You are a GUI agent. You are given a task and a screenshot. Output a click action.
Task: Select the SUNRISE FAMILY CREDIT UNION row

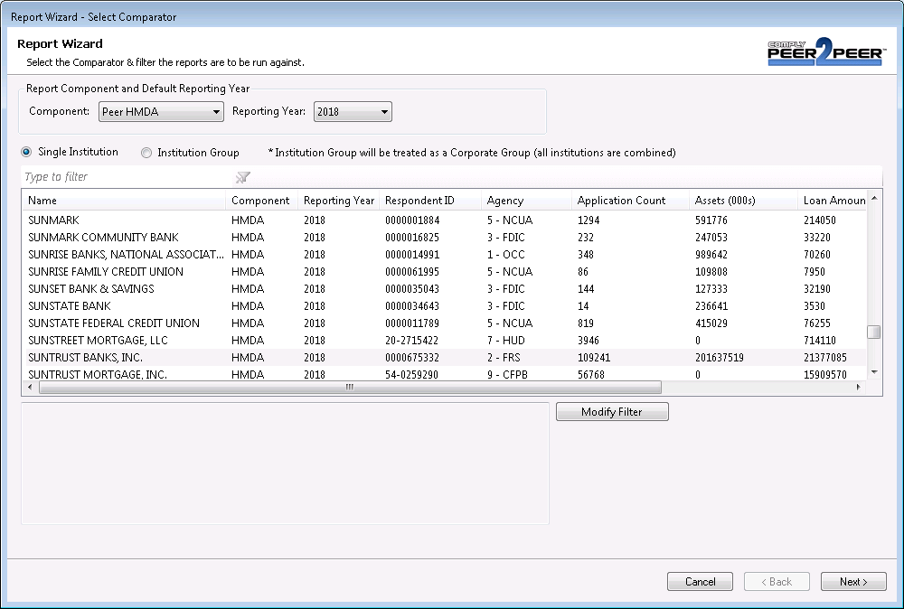click(444, 272)
